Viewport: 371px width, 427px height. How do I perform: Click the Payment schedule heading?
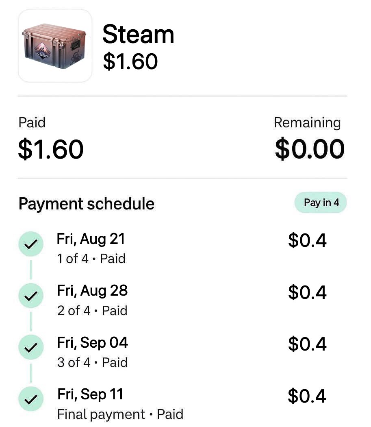(87, 204)
